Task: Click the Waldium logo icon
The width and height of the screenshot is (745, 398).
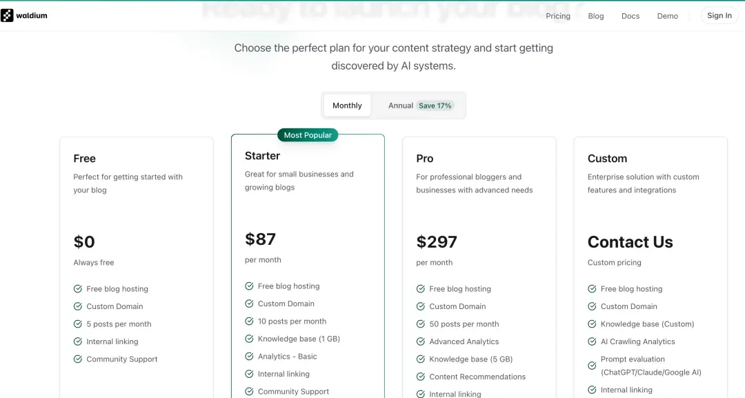Action: pyautogui.click(x=7, y=15)
